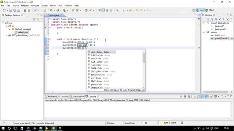The image size is (234, 131).
Task: Toggle Hide Non-Public Members in Outline
Action: (223, 19)
